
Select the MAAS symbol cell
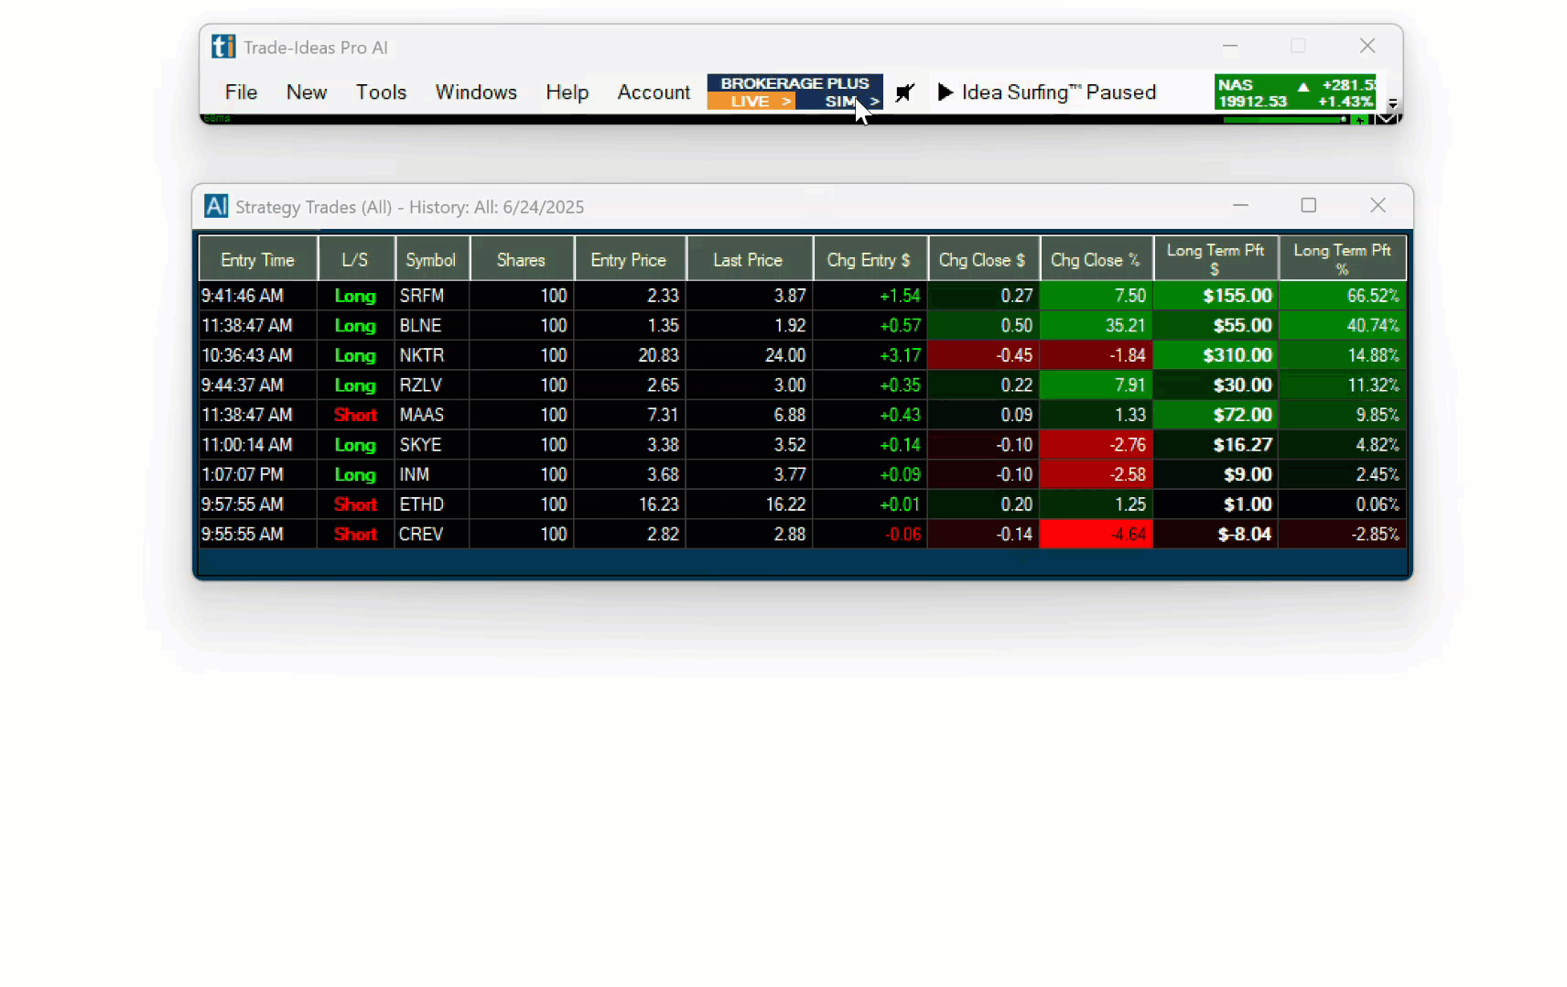(431, 415)
